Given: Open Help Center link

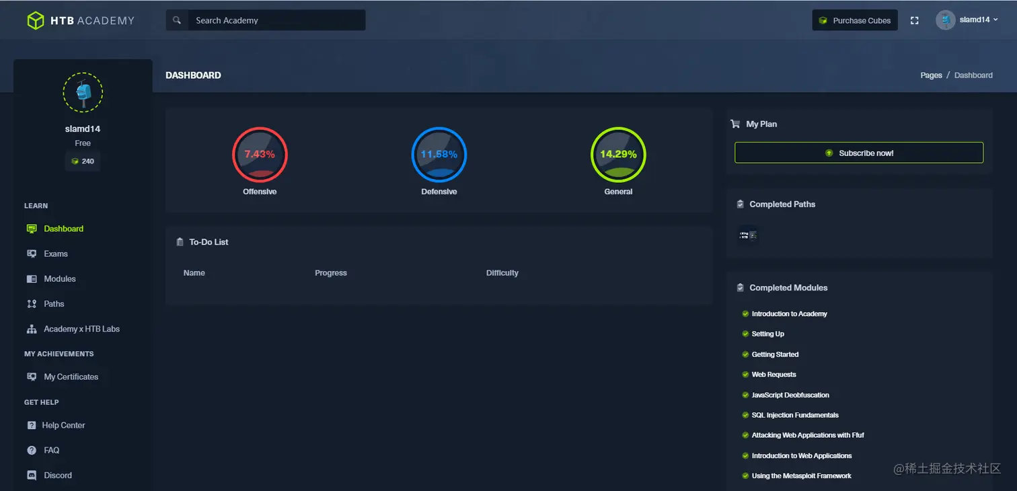Looking at the screenshot, I should pyautogui.click(x=63, y=425).
